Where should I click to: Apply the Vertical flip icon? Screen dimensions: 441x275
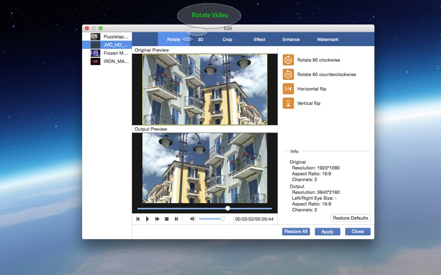pos(288,103)
